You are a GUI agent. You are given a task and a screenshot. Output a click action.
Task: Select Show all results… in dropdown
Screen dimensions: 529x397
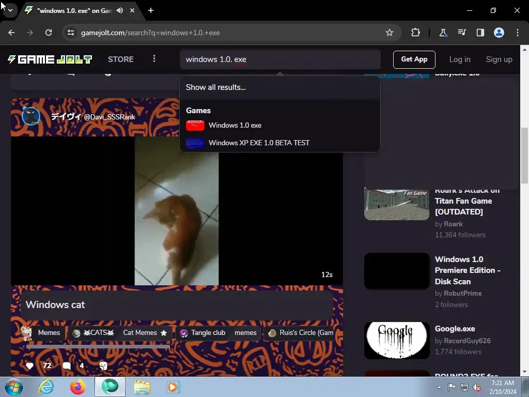(280, 87)
